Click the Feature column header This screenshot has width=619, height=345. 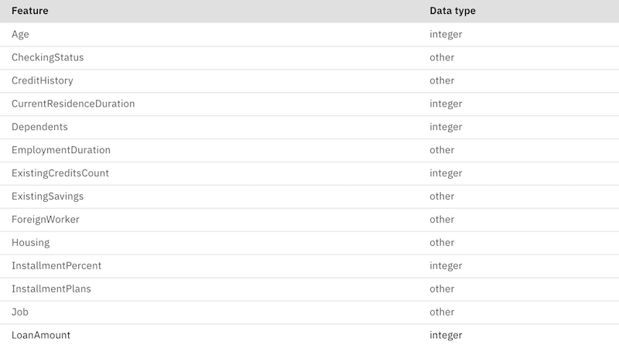tap(30, 11)
